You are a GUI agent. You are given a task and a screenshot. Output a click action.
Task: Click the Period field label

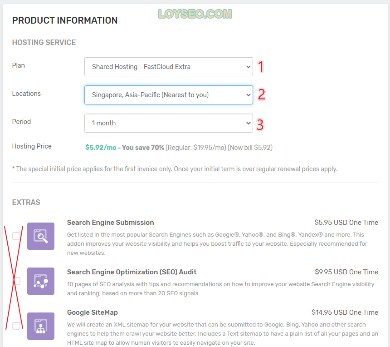click(x=21, y=122)
